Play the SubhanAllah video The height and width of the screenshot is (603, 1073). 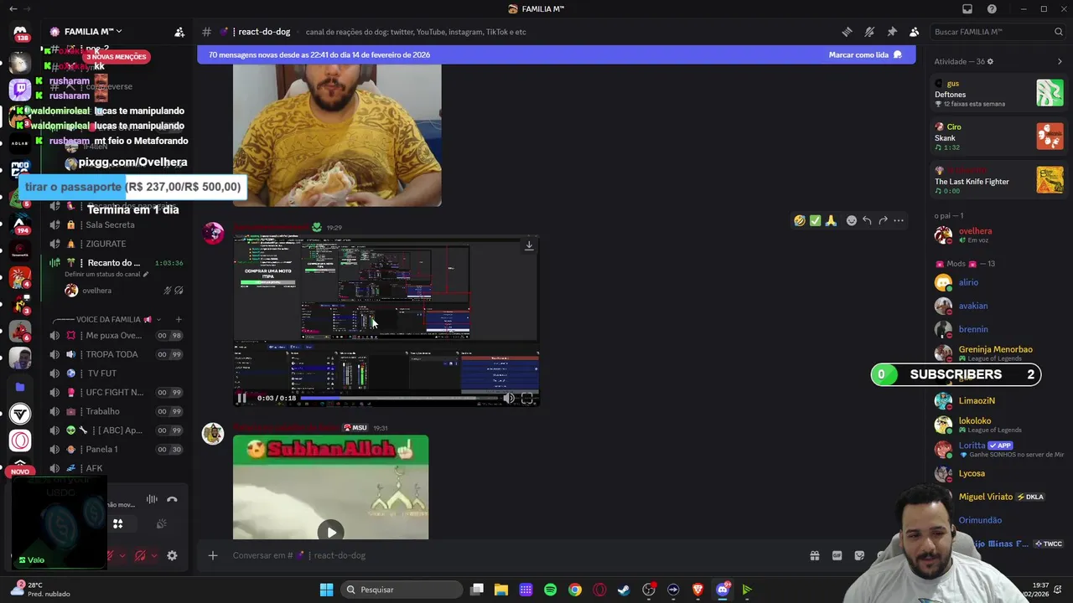pyautogui.click(x=331, y=532)
